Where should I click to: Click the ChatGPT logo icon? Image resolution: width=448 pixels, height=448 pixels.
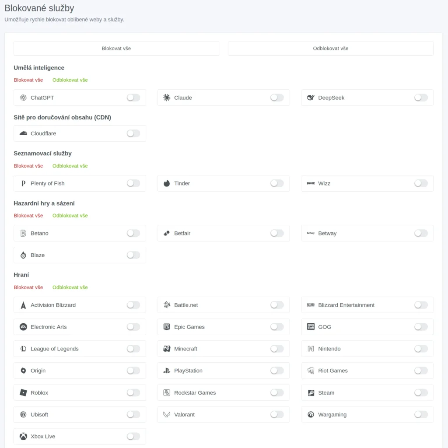coord(23,98)
